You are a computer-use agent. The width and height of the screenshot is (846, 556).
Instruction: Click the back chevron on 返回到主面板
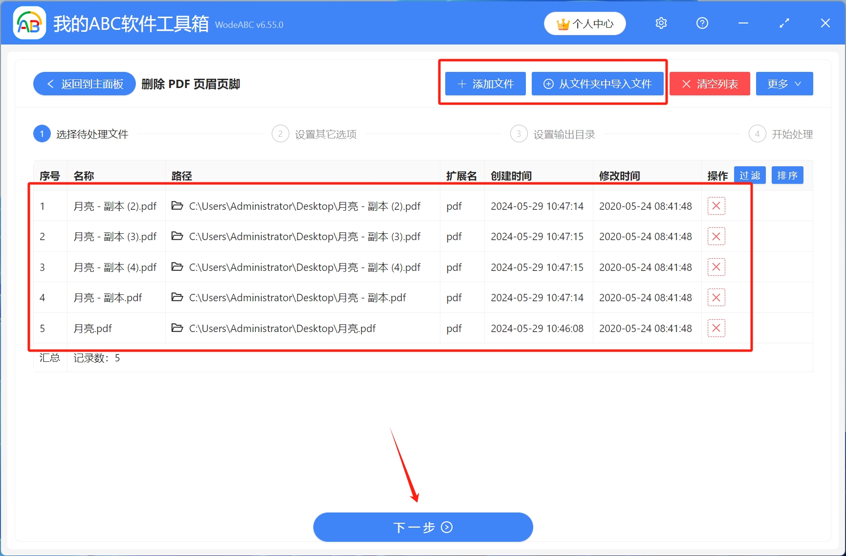pyautogui.click(x=49, y=84)
